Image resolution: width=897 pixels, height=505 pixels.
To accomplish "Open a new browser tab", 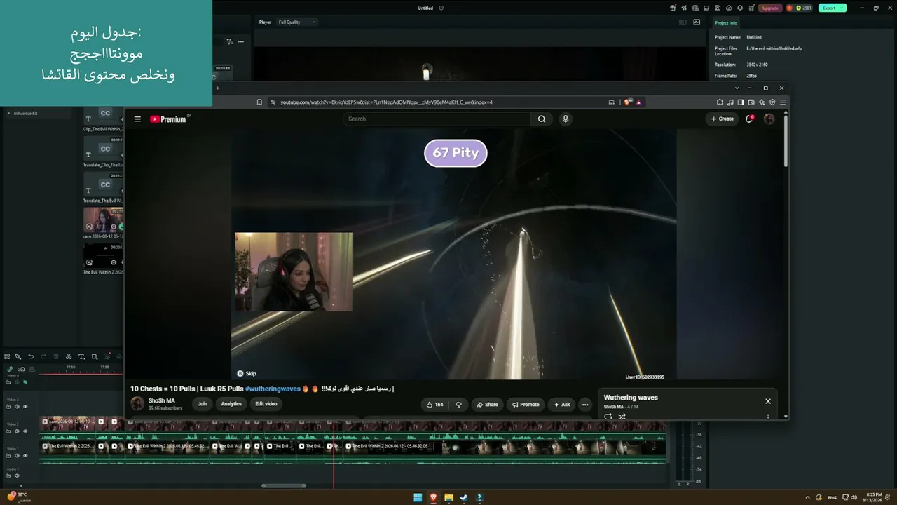I will point(217,88).
